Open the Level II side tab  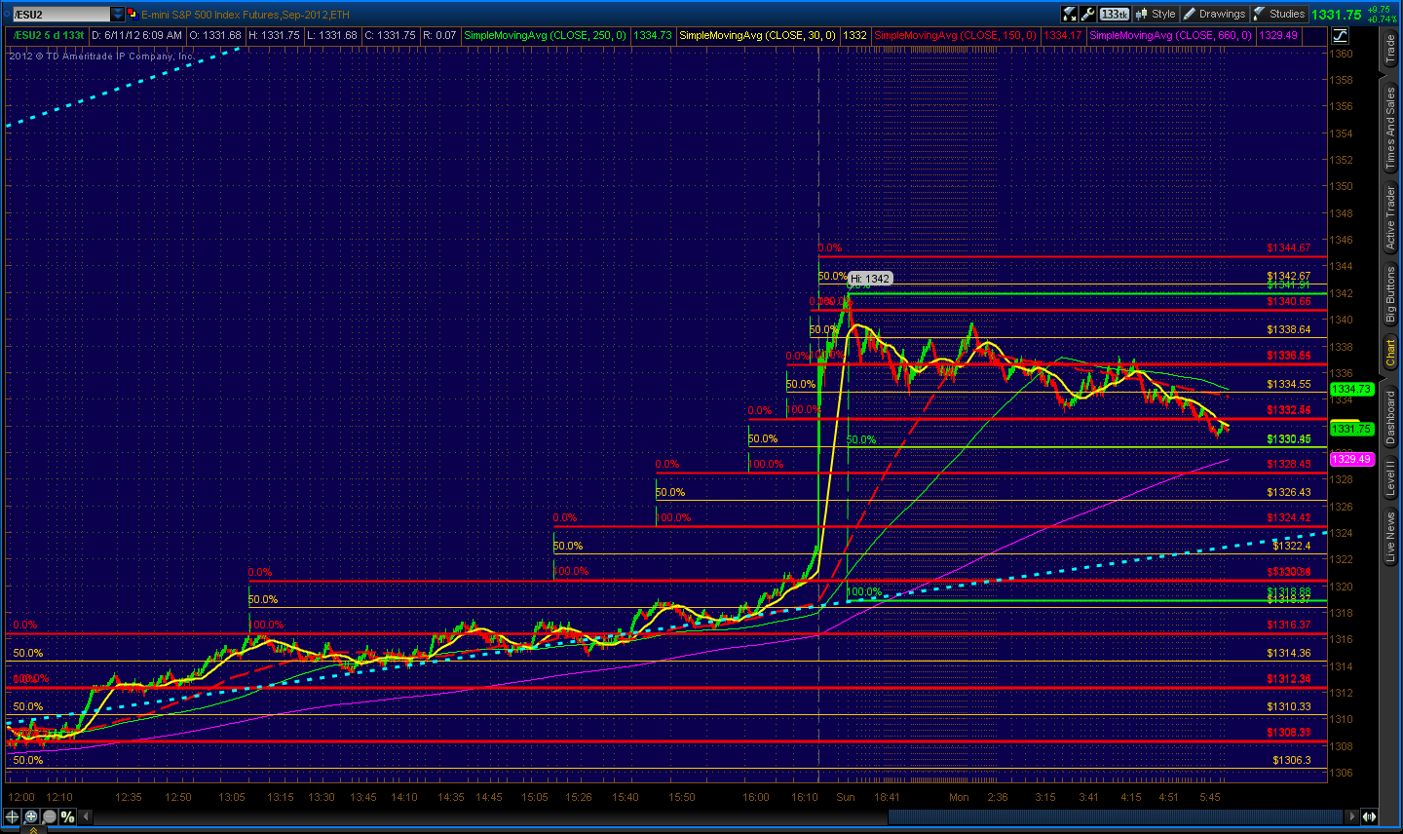tap(1391, 478)
